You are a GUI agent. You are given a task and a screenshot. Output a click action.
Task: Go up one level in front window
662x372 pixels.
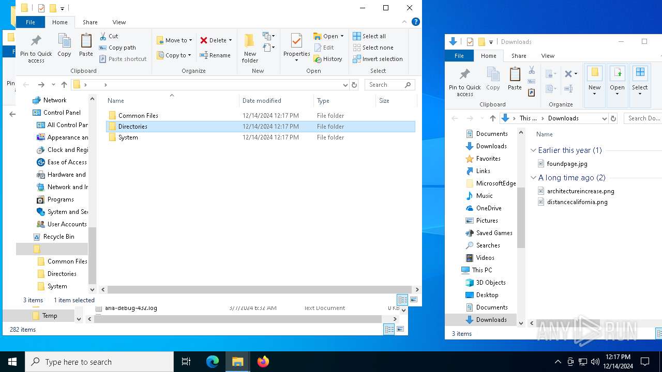click(64, 85)
